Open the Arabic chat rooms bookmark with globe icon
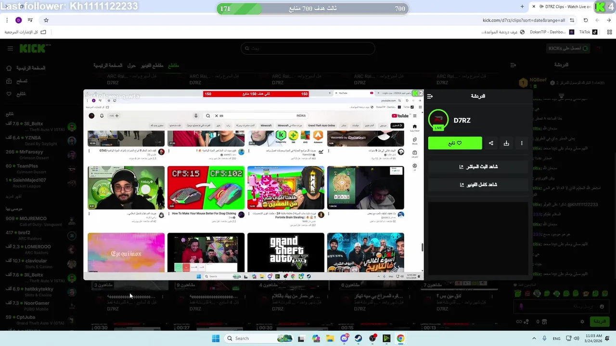Screen dimensions: 616x346 coord(503,32)
